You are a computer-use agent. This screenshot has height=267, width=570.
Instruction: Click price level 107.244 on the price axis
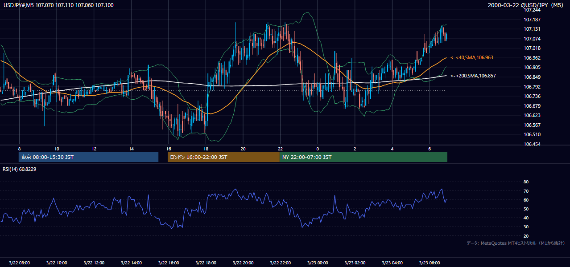(532, 10)
